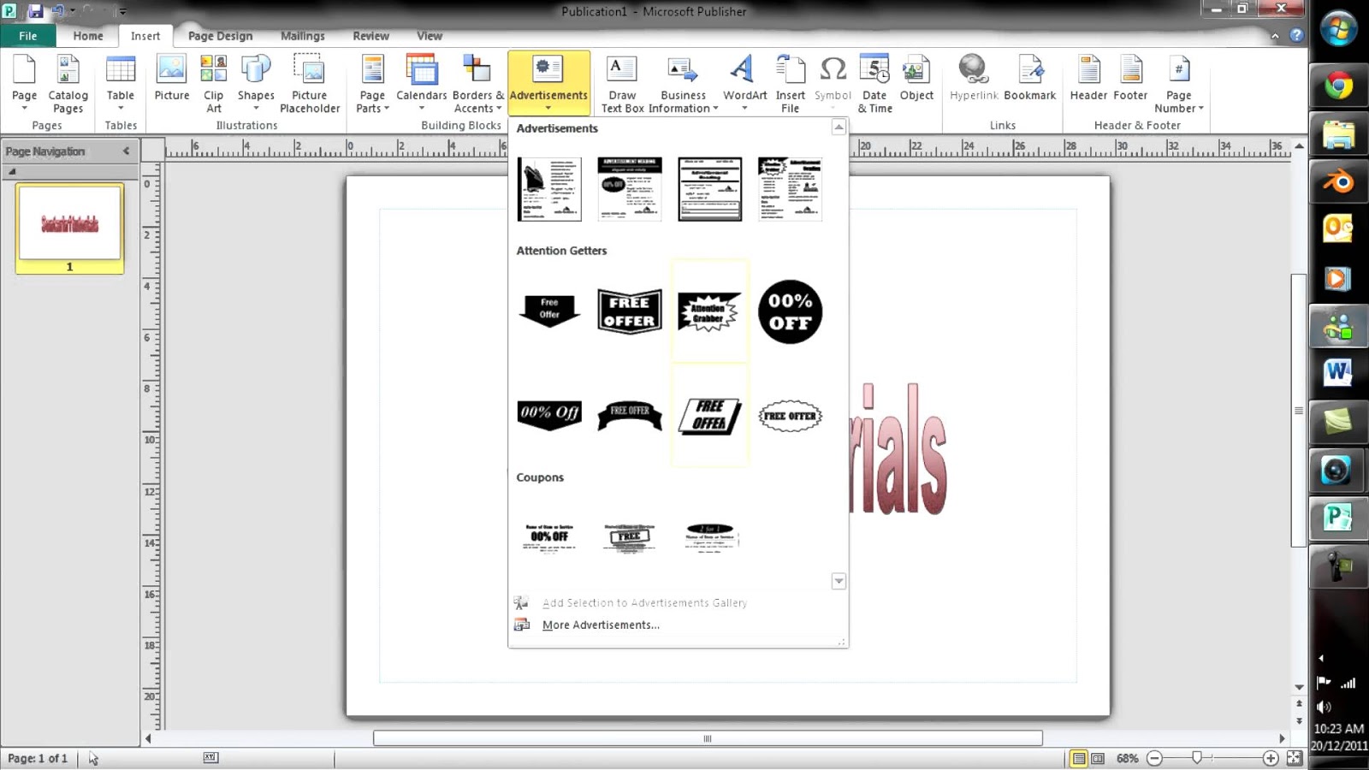The image size is (1369, 770).
Task: Expand the Borders & Accents dropdown
Action: (477, 81)
